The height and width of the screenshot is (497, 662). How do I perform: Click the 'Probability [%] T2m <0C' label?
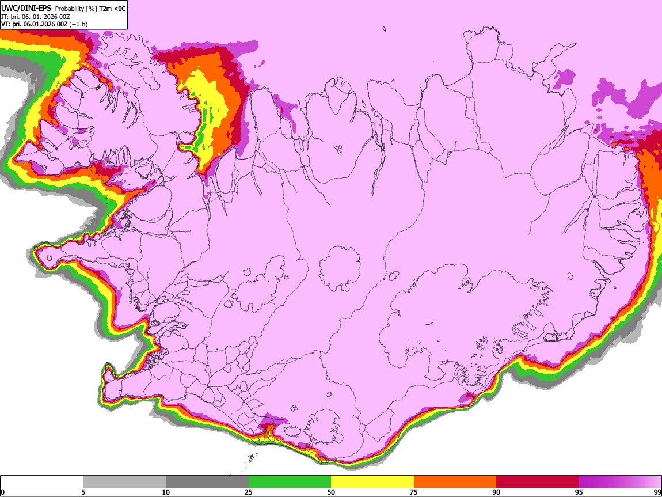coord(90,9)
